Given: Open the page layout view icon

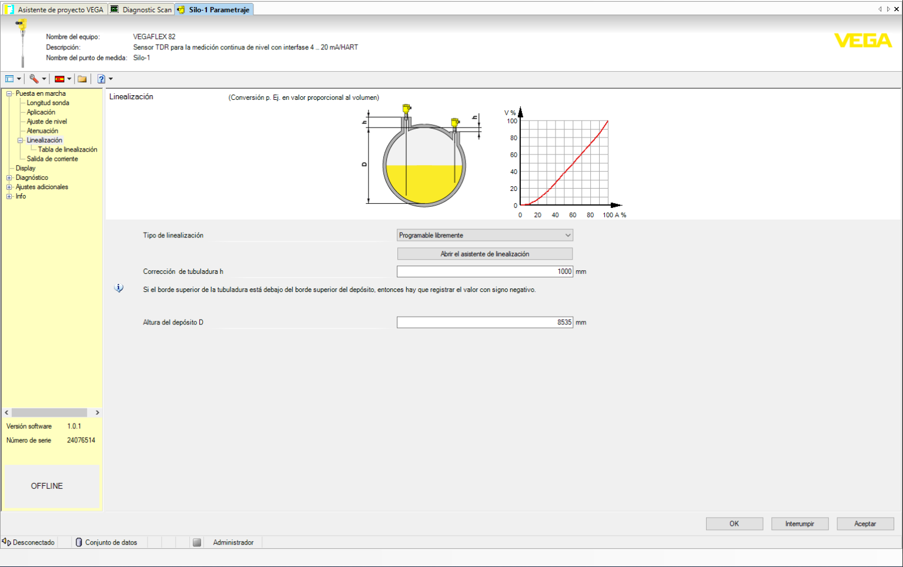Looking at the screenshot, I should coord(9,78).
